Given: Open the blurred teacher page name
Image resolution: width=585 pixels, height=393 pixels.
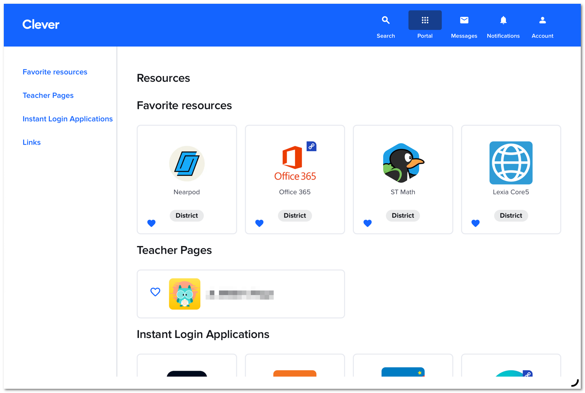Looking at the screenshot, I should (240, 295).
